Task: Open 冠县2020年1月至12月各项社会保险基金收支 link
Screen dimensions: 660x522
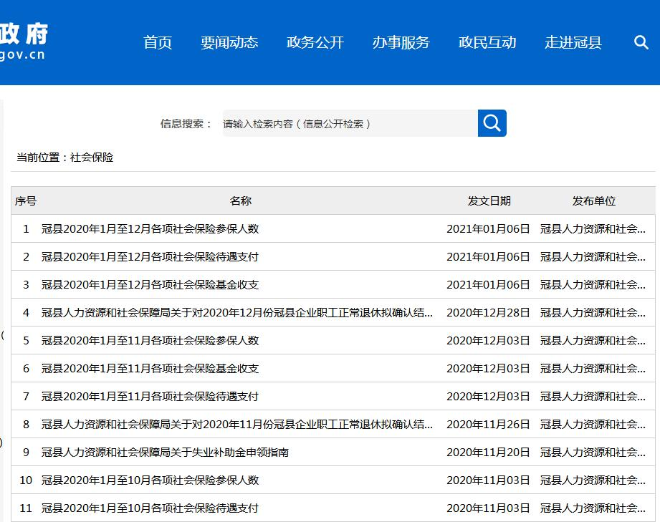Action: click(x=150, y=285)
